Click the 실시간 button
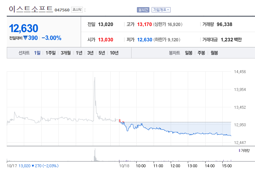 click(143, 10)
